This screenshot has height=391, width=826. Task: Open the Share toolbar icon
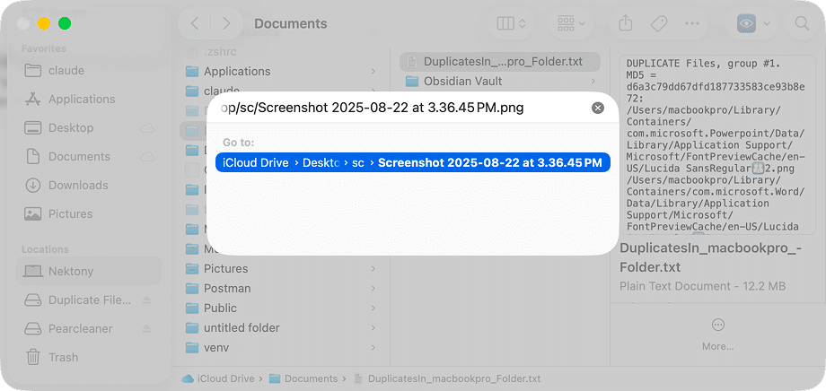[625, 23]
